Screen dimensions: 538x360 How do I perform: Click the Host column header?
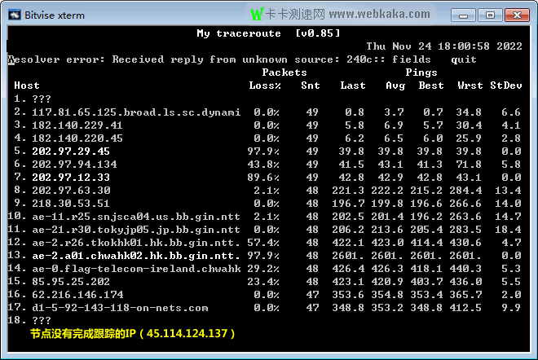click(x=27, y=86)
